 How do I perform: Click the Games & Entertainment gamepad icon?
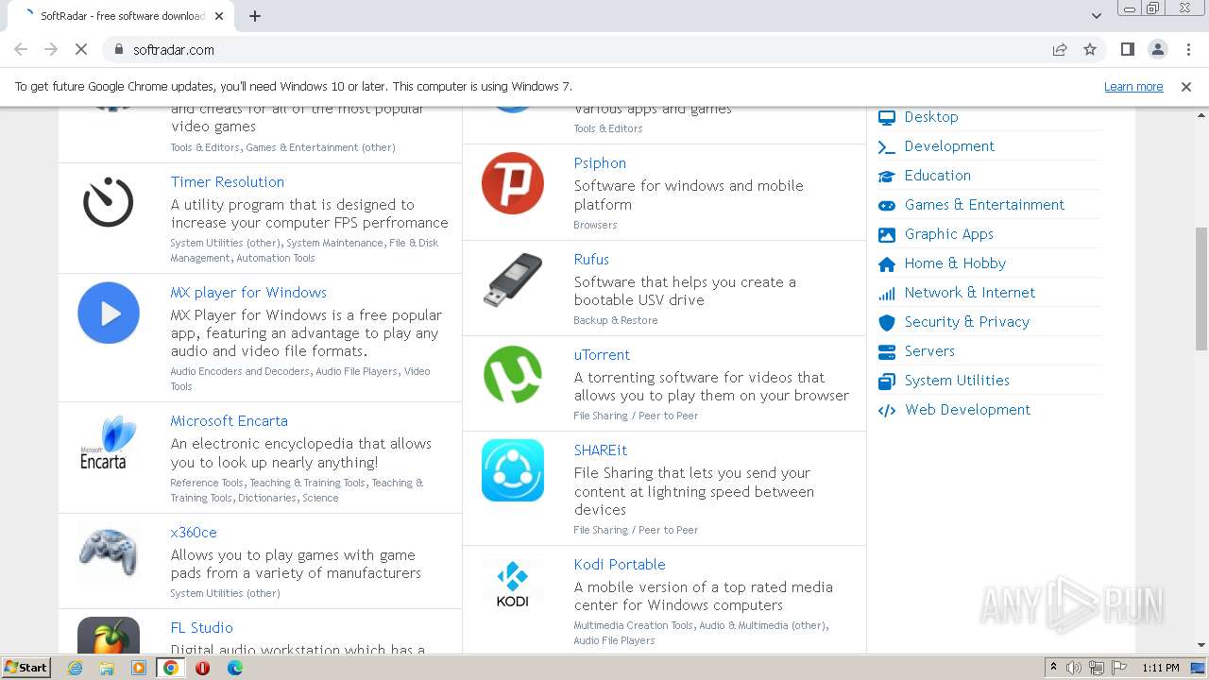point(886,205)
